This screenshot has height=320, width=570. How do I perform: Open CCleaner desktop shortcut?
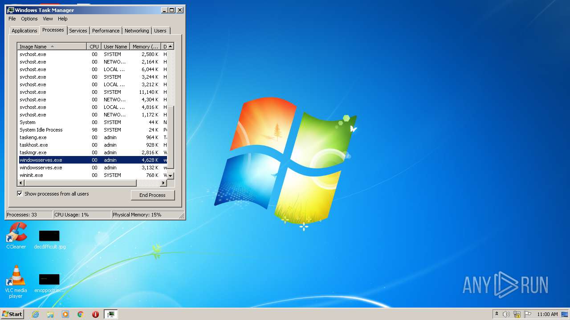point(16,236)
